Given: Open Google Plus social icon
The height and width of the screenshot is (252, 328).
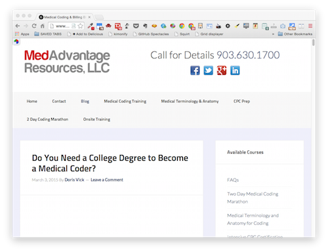Looking at the screenshot, I should coord(222,70).
